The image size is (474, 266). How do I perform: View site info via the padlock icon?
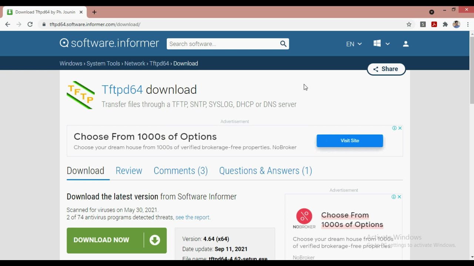click(x=44, y=24)
